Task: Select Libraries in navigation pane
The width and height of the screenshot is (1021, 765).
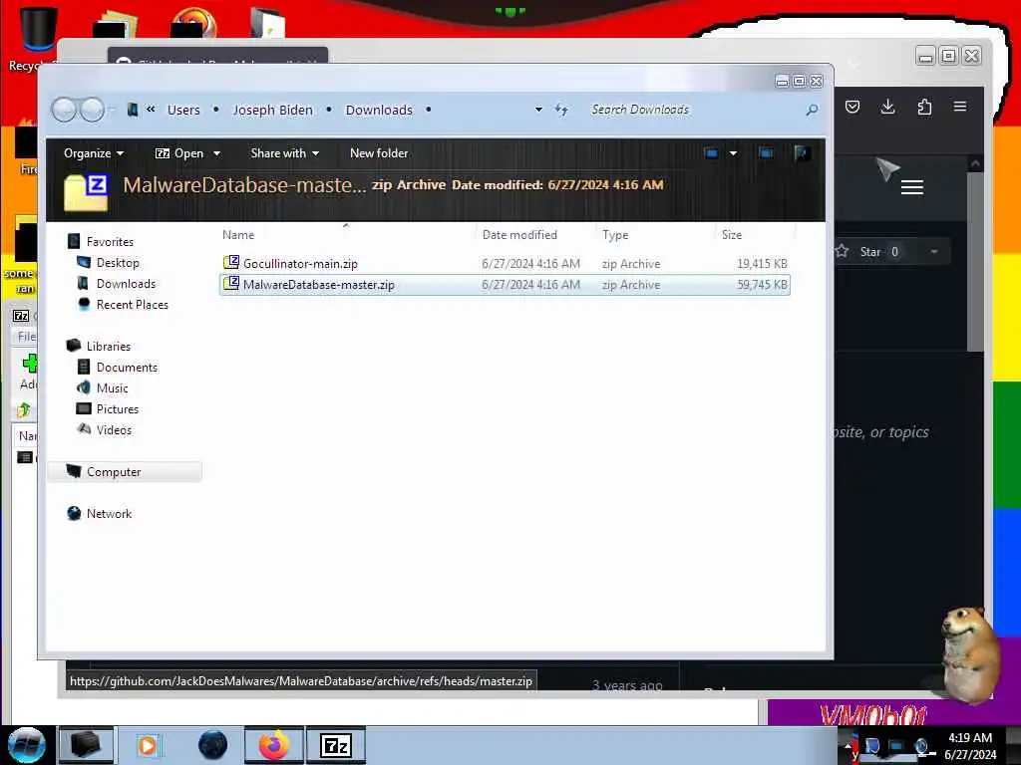Action: point(108,346)
